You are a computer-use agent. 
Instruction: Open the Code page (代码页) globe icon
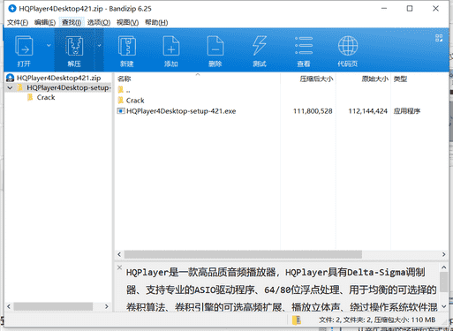click(348, 46)
